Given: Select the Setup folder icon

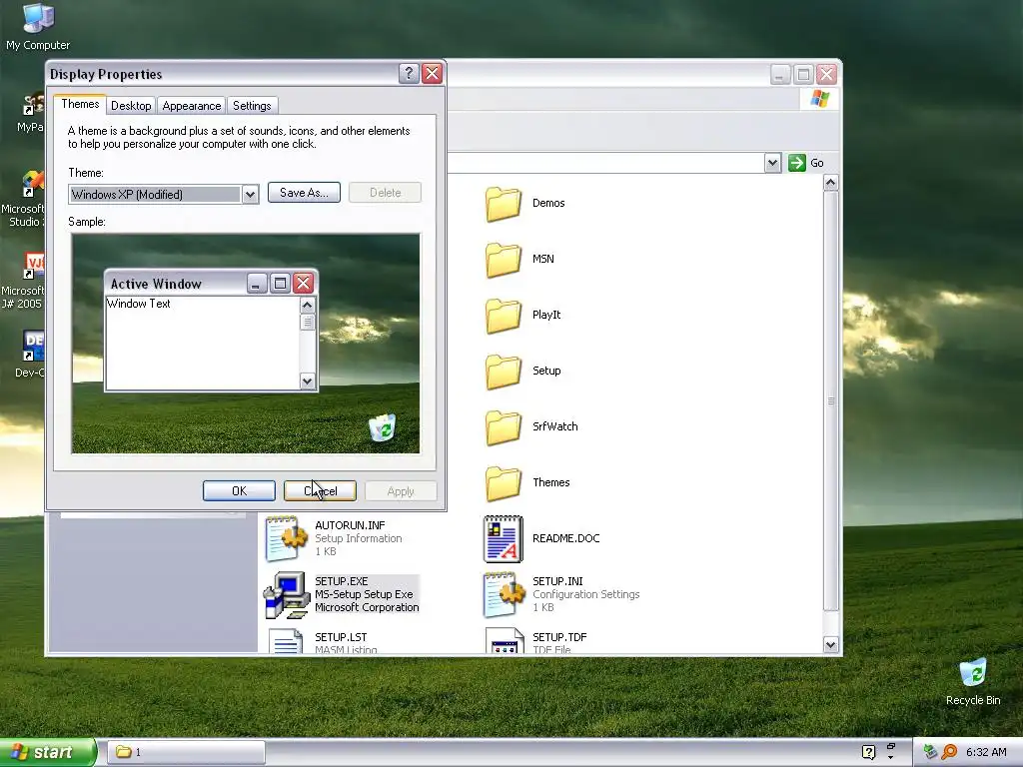Looking at the screenshot, I should pos(504,372).
